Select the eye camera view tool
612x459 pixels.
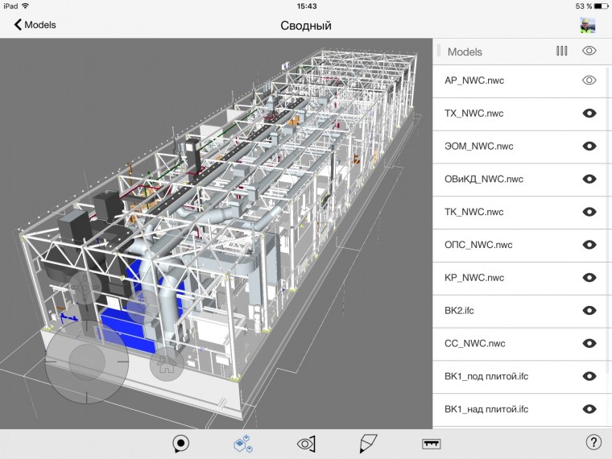tap(306, 444)
